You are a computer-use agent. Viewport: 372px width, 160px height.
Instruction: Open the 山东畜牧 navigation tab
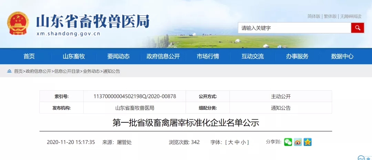point(74,56)
